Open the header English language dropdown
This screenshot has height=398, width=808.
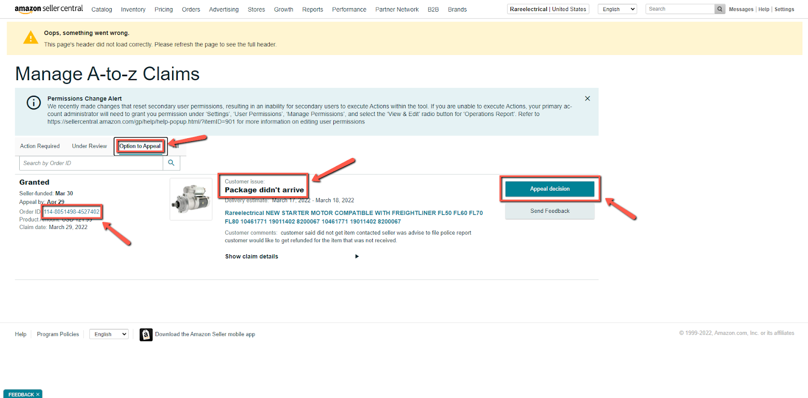pyautogui.click(x=617, y=9)
